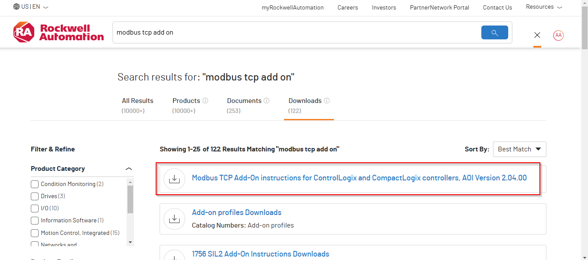Image resolution: width=588 pixels, height=260 pixels.
Task: Click the AA user account icon
Action: [558, 35]
